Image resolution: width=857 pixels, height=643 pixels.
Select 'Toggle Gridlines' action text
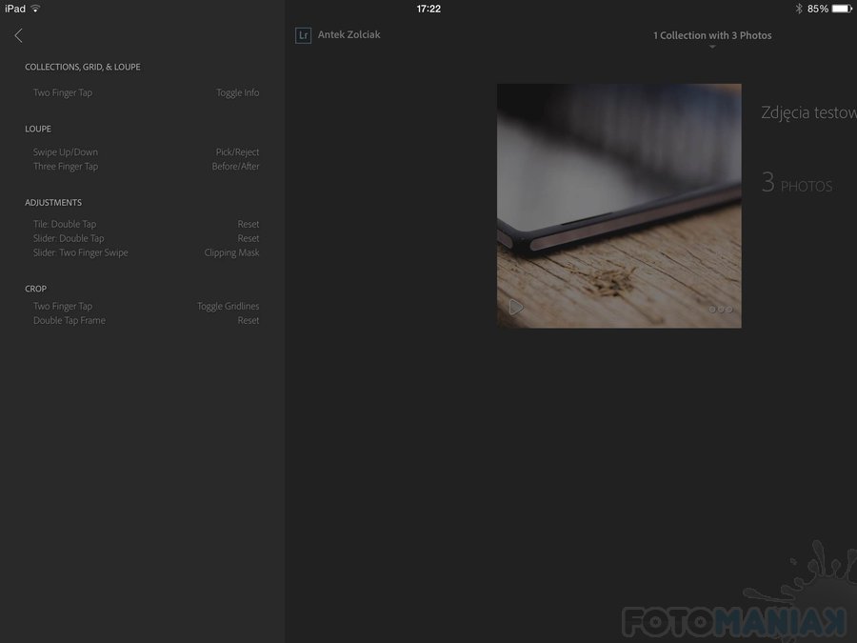pyautogui.click(x=228, y=306)
